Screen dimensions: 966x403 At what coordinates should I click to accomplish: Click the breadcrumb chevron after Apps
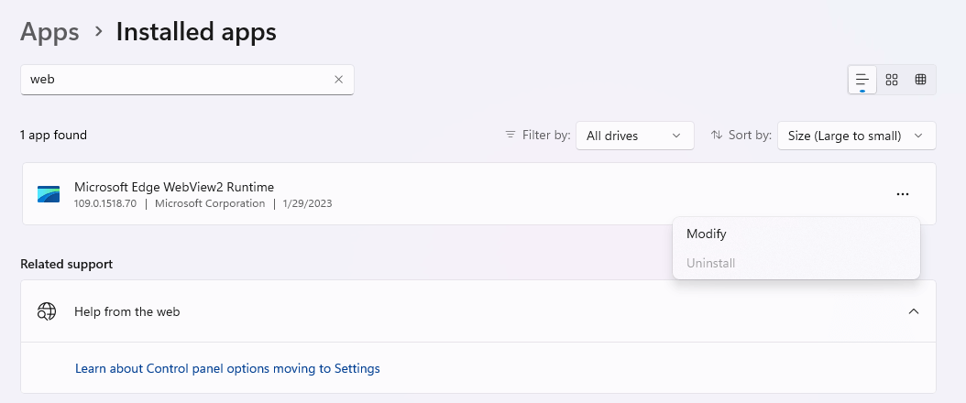(98, 32)
